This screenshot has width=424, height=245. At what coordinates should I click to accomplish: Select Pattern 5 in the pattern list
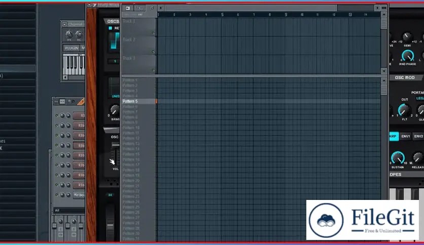click(139, 101)
